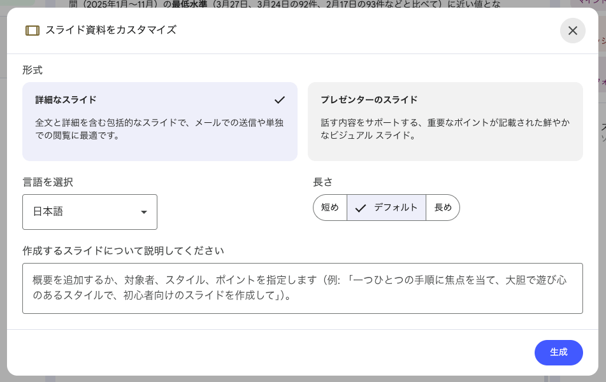The image size is (606, 382).
Task: Choose the 短め slide length option
Action: click(330, 208)
